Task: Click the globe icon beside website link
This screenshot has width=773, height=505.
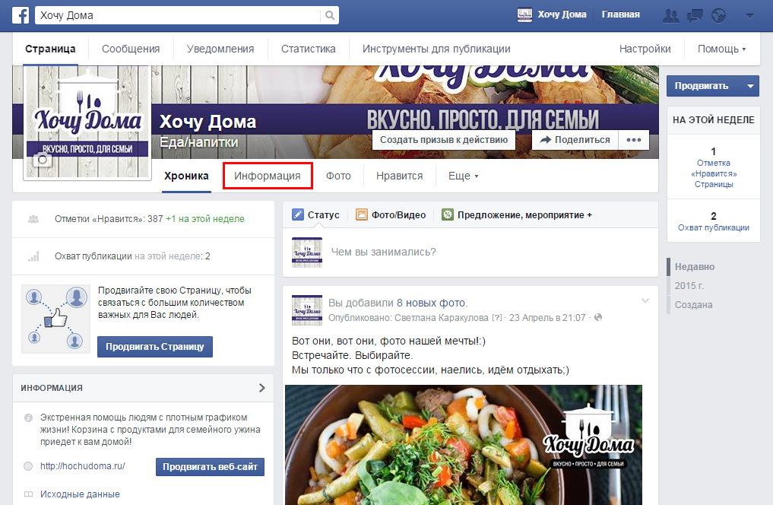Action: click(29, 466)
